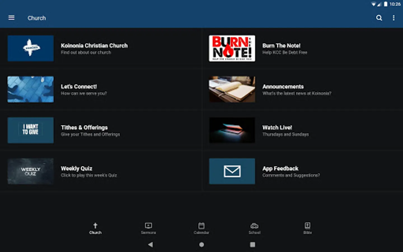The image size is (403, 252).
Task: Tap the Announcements notebook thumbnail
Action: (232, 89)
